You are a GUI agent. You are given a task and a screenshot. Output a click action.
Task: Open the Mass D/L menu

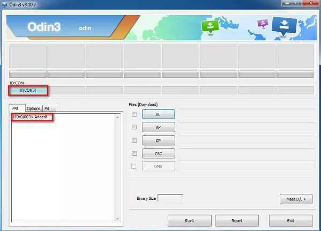pyautogui.click(x=296, y=199)
